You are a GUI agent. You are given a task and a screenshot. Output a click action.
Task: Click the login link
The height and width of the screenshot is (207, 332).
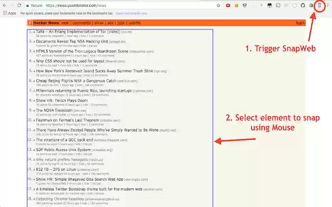[300, 23]
